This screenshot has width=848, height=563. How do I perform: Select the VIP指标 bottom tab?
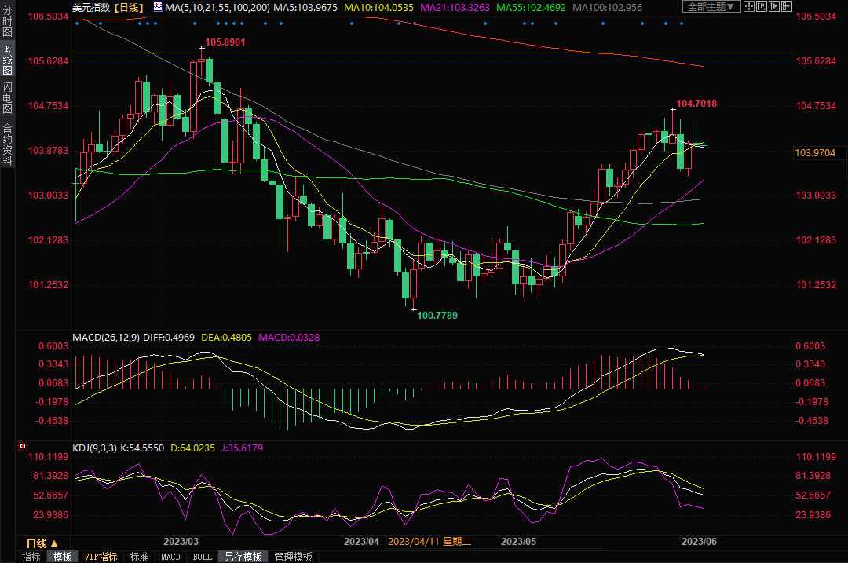click(101, 557)
